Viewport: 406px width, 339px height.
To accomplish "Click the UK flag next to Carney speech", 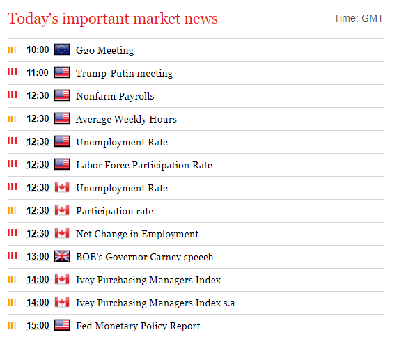I will [x=62, y=256].
